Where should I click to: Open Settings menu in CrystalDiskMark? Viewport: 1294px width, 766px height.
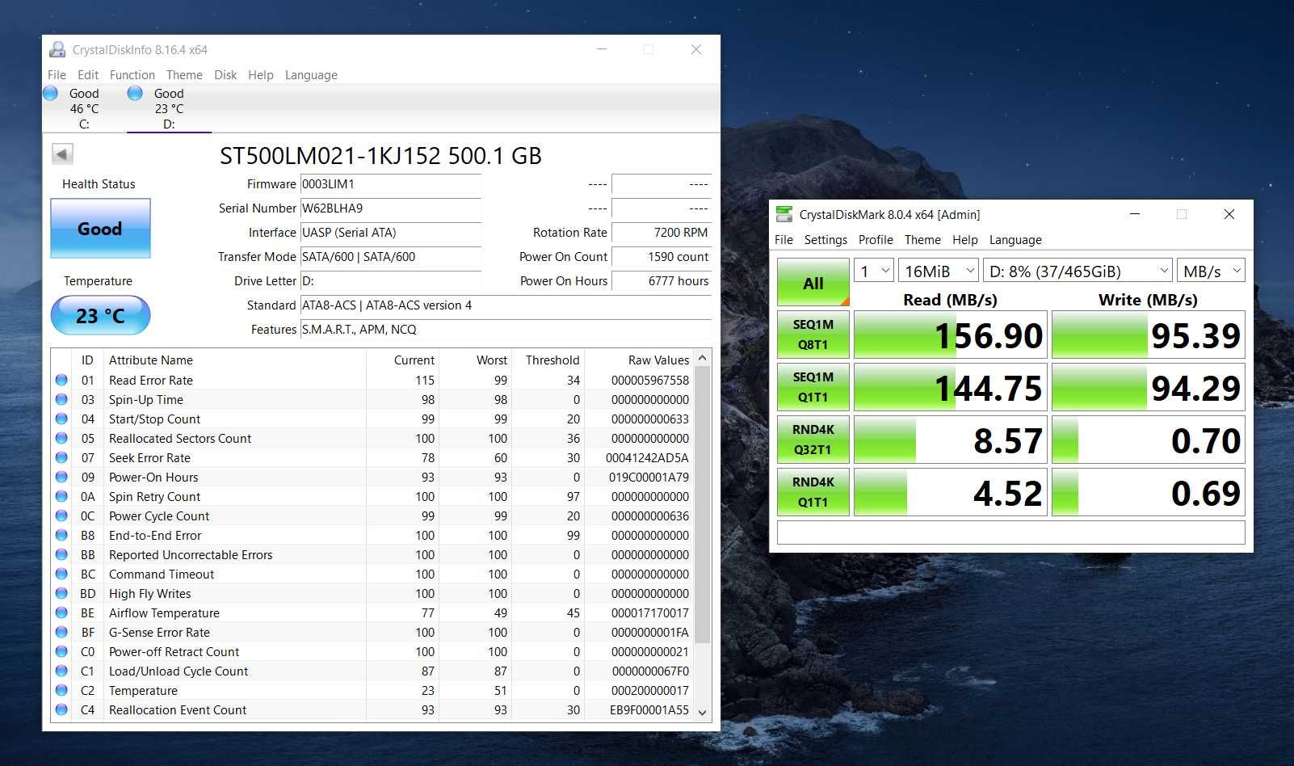click(x=826, y=239)
